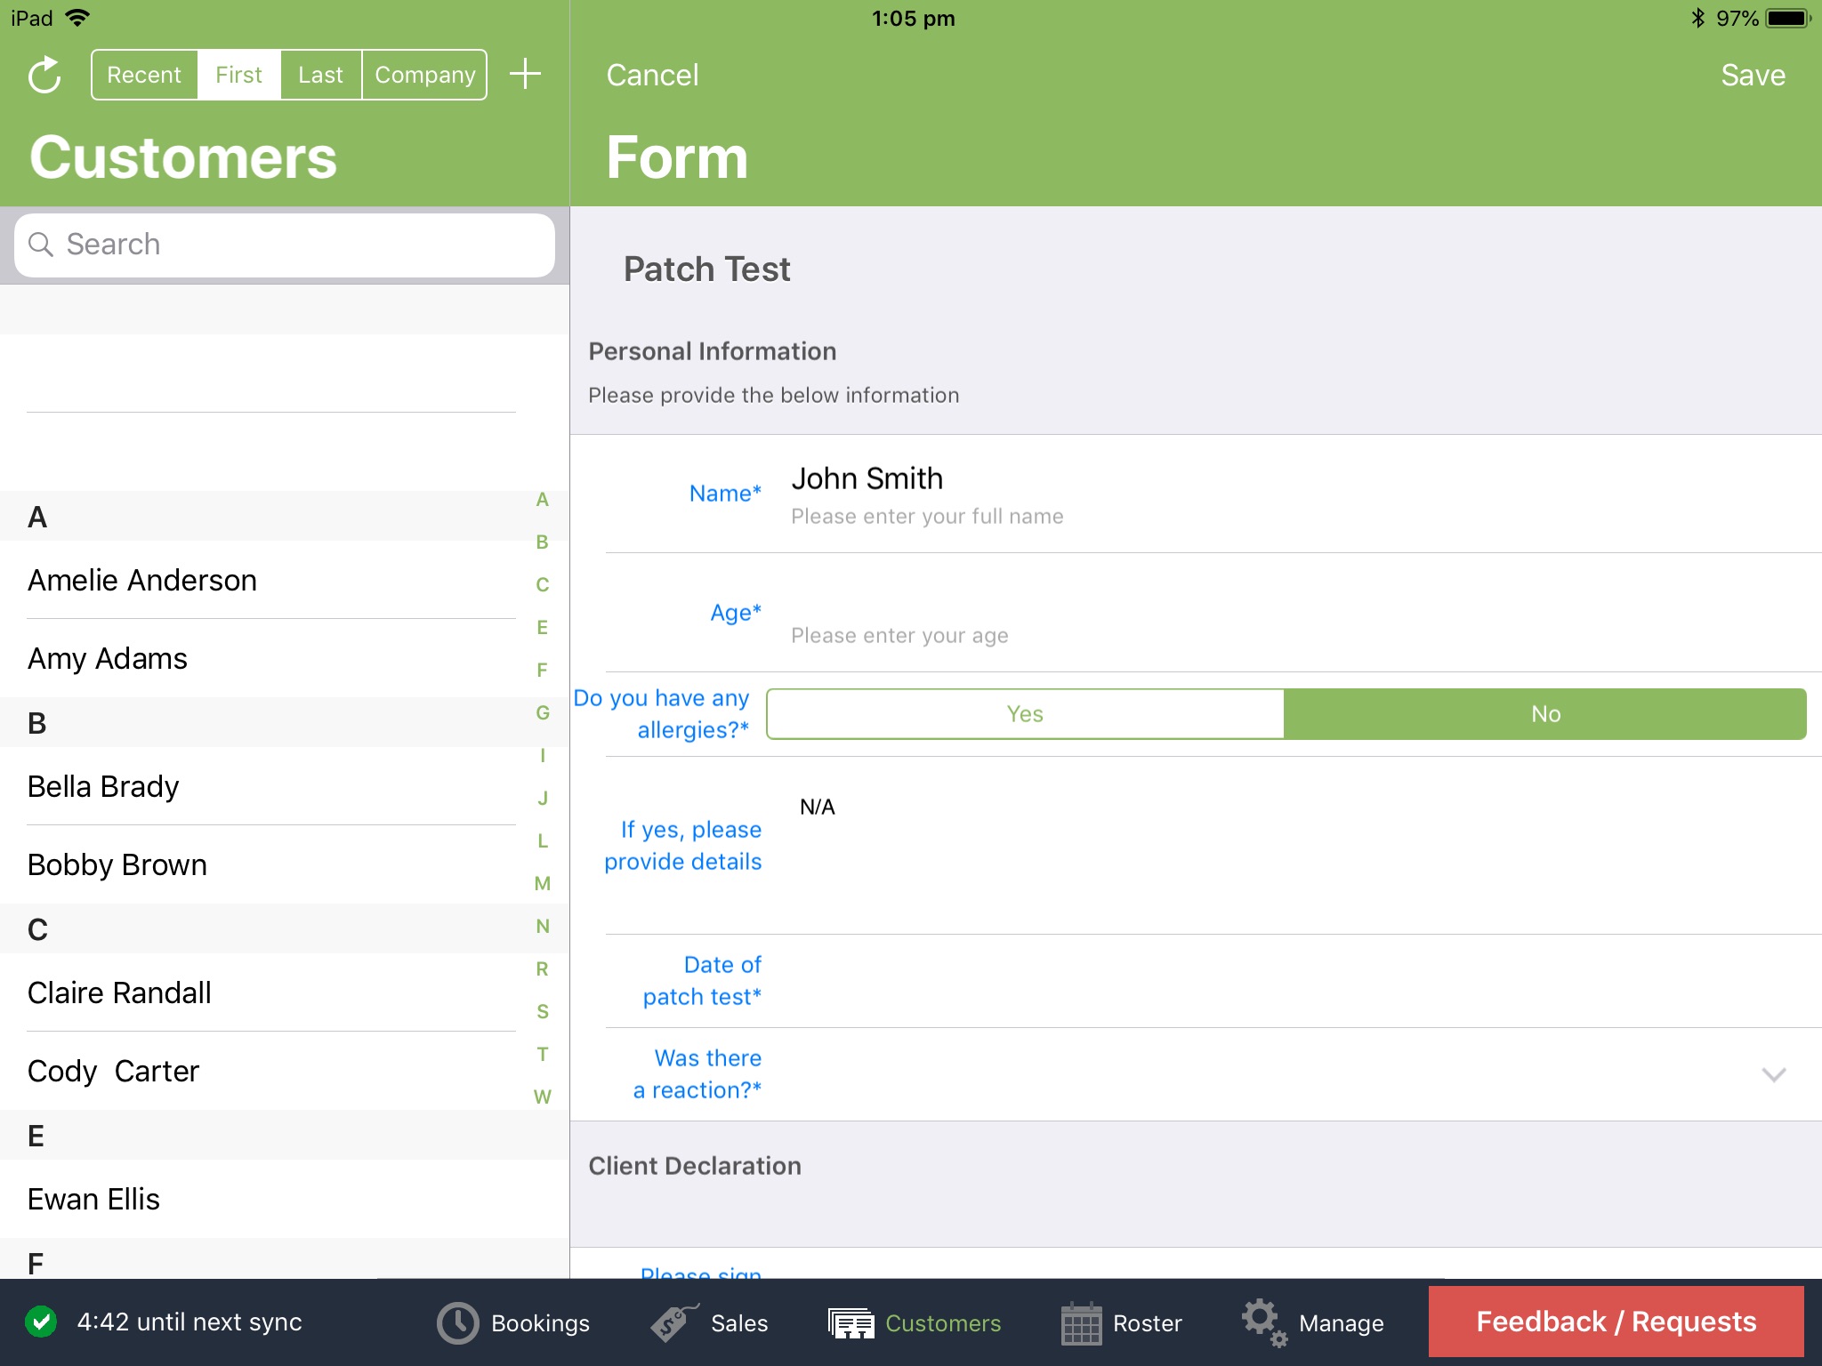
Task: Sort customers by Company
Action: [x=424, y=75]
